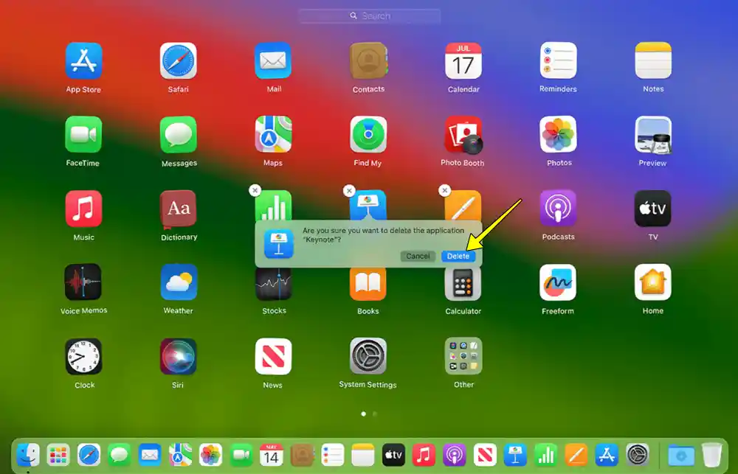Open the App Store from Launchpad
This screenshot has height=474, width=738.
pos(83,59)
